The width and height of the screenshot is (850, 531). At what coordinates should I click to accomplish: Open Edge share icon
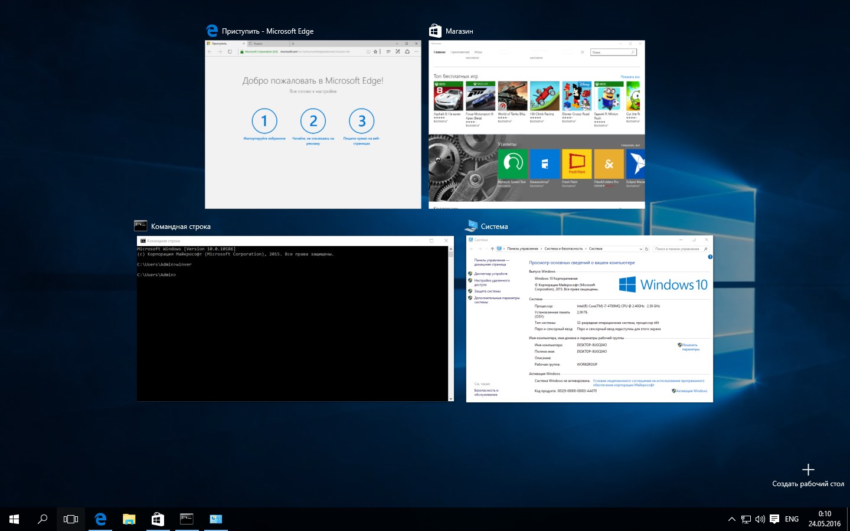[407, 51]
